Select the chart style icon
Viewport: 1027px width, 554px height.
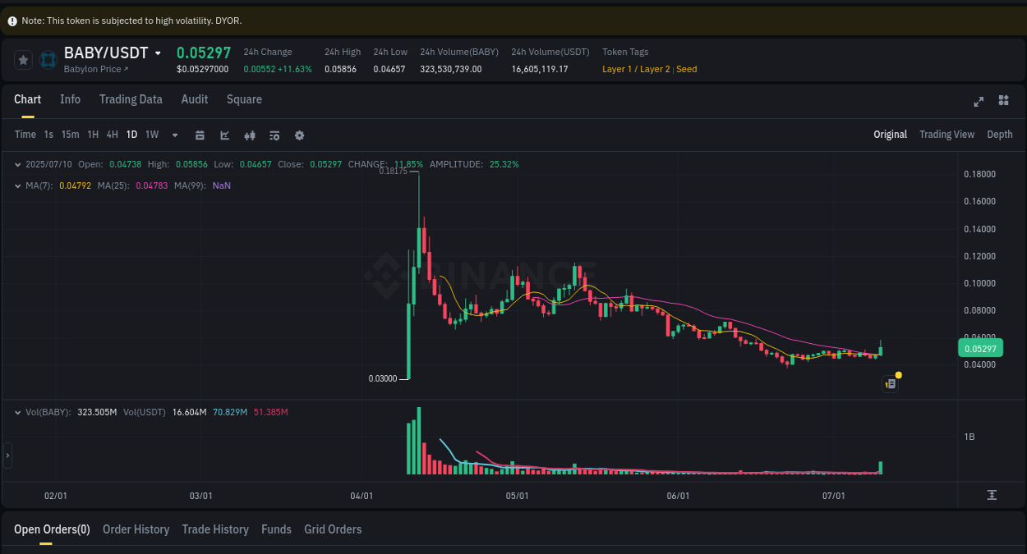(x=224, y=135)
